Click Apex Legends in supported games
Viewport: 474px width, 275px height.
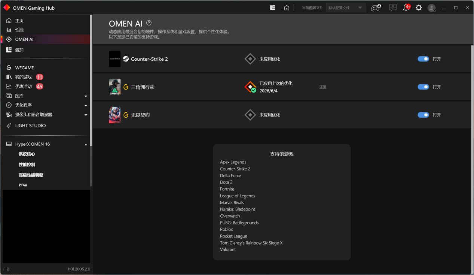pos(233,162)
